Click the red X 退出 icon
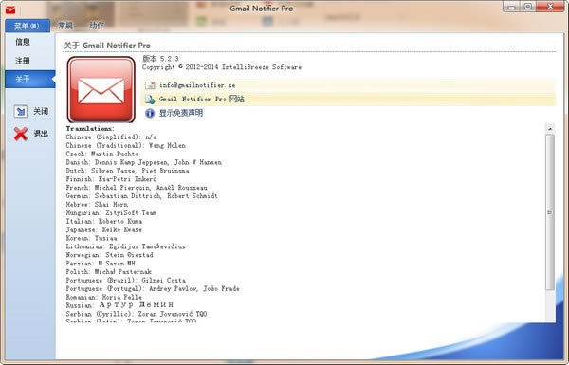 pos(21,134)
